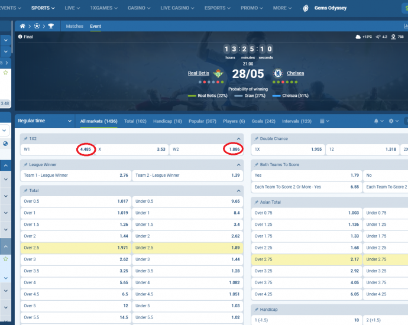
Task: Select Under 2.5 at 1.89
Action: click(187, 248)
